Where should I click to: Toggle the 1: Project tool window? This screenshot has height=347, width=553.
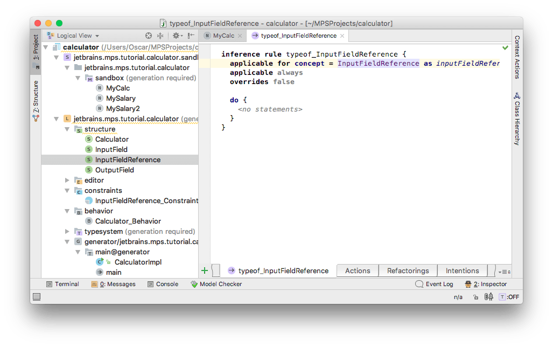click(x=36, y=51)
